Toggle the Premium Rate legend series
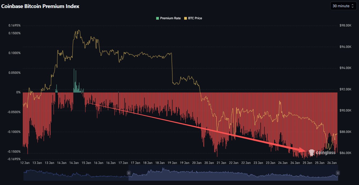Image resolution: width=359 pixels, height=185 pixels. coord(170,18)
